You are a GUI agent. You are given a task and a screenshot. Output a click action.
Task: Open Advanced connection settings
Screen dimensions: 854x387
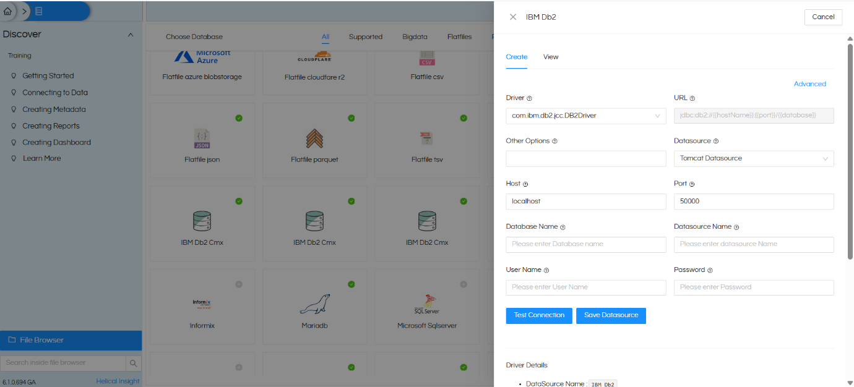pyautogui.click(x=809, y=83)
